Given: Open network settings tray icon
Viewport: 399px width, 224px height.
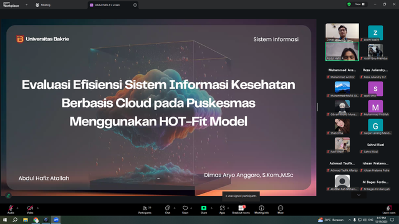Looking at the screenshot, I should coord(360,220).
